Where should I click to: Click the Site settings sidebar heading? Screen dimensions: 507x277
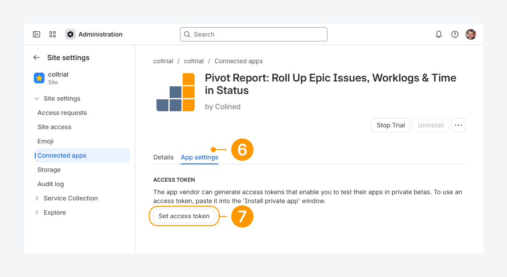(x=68, y=57)
